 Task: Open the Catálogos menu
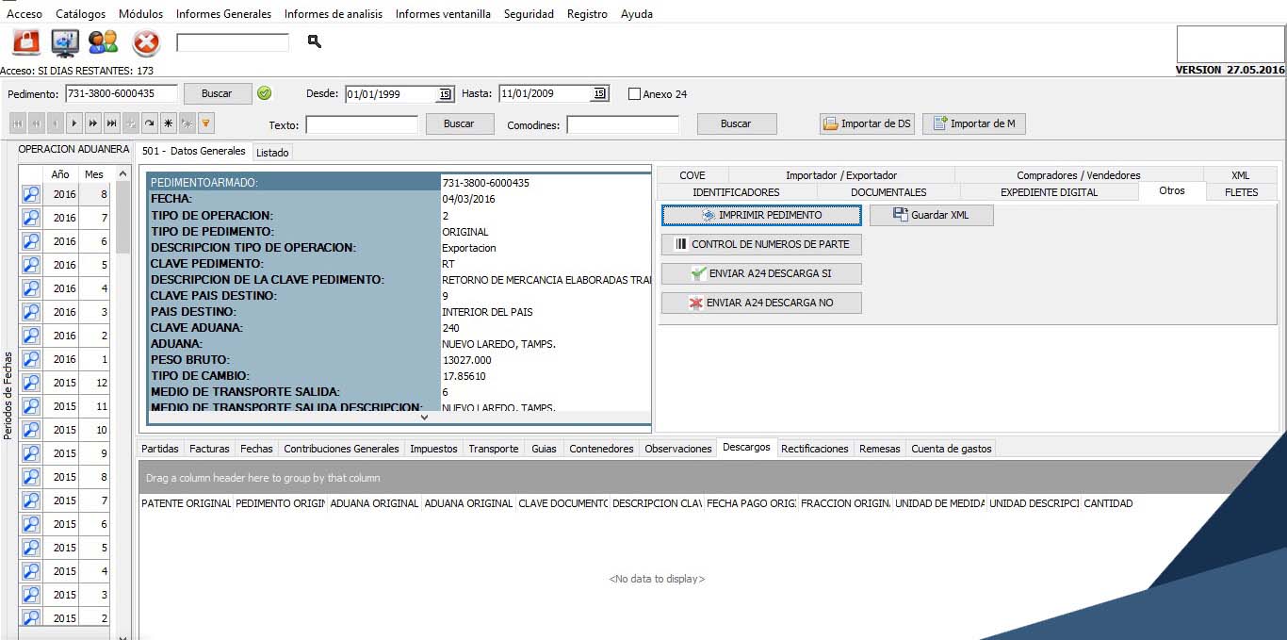click(x=80, y=14)
